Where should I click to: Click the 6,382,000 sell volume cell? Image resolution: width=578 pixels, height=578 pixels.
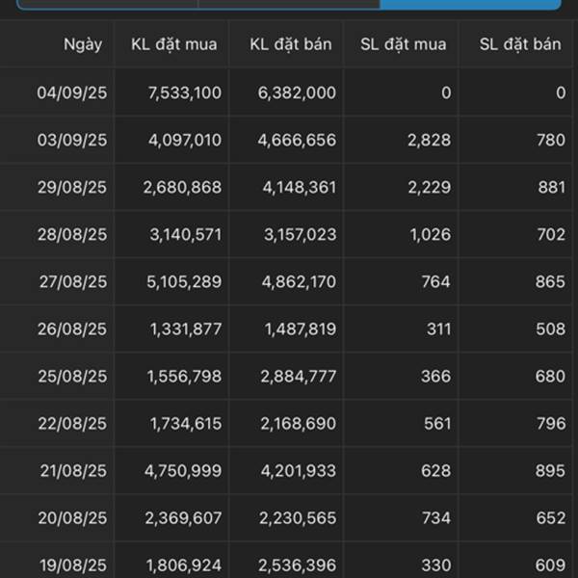(297, 92)
